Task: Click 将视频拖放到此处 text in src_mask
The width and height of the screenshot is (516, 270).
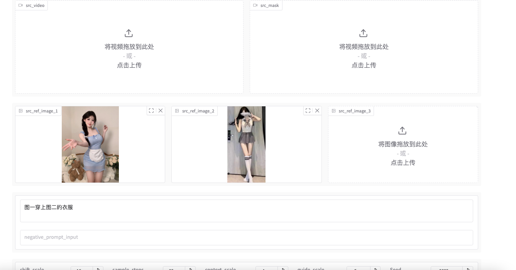Action: tap(364, 47)
